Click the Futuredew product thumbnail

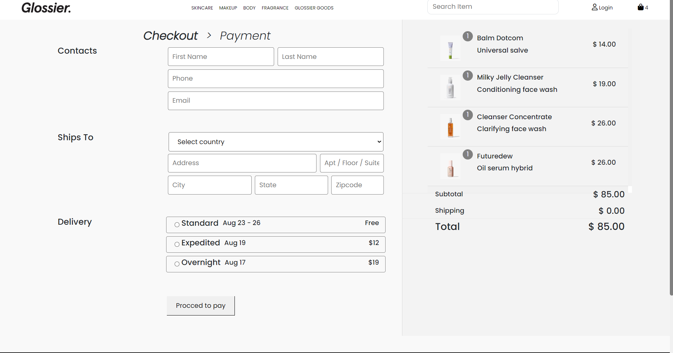pyautogui.click(x=451, y=166)
